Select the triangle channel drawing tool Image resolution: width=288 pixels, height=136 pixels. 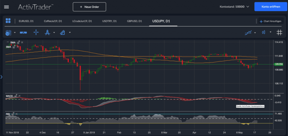pyautogui.click(x=62, y=33)
